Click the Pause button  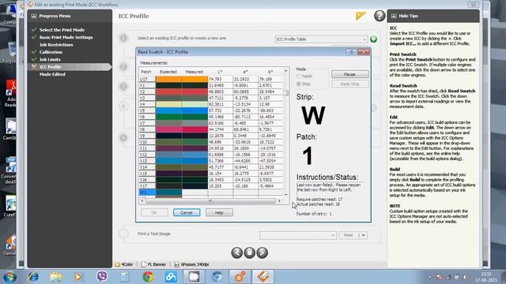point(349,74)
